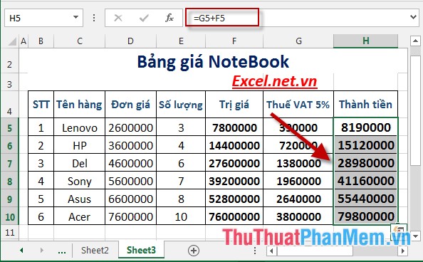Click vertical scrollbar thumb
The image size is (423, 262).
(415, 110)
